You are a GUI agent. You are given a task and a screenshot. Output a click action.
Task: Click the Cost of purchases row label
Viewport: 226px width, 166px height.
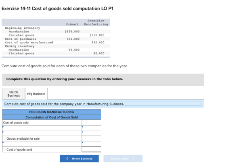click(x=21, y=39)
